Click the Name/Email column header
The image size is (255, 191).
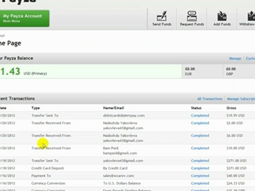click(113, 108)
